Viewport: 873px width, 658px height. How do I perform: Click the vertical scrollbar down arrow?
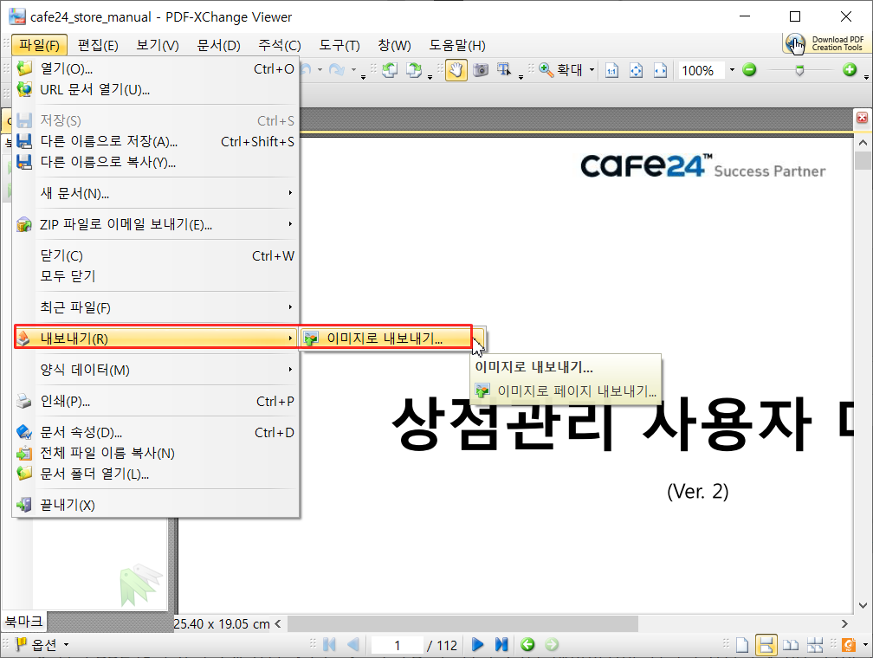click(863, 606)
